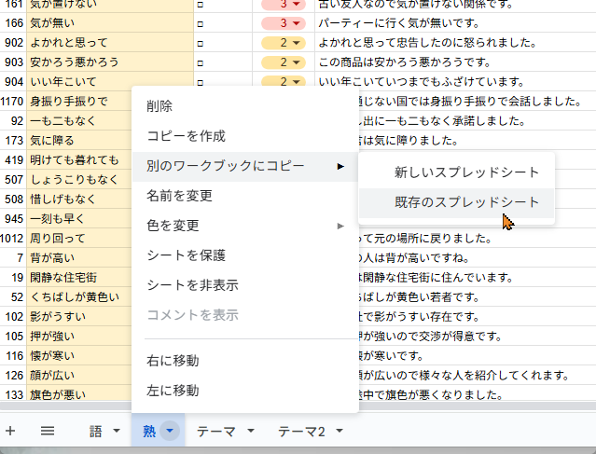Choose コピーを作成 in the menu
The height and width of the screenshot is (454, 596).
click(x=245, y=135)
